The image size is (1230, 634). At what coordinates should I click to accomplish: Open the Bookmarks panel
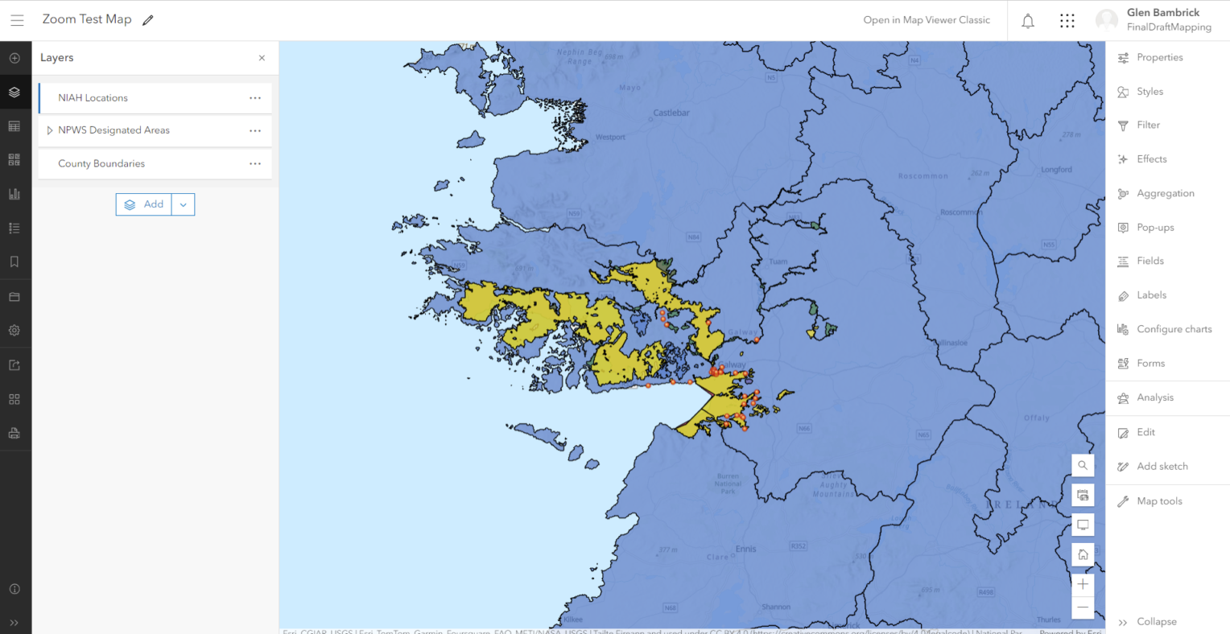14,261
